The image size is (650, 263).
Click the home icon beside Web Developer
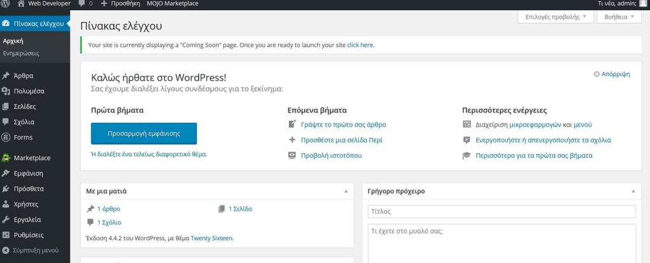click(x=21, y=4)
